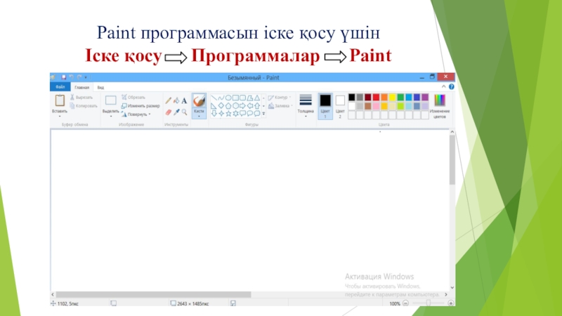Select the Fill with color bucket tool
Image resolution: width=562 pixels, height=316 pixels.
click(176, 100)
